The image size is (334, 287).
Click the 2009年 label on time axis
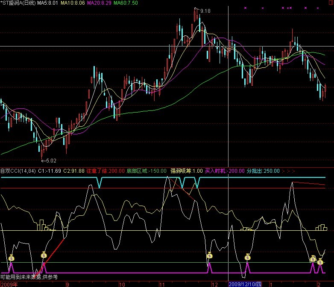pyautogui.click(x=9, y=284)
